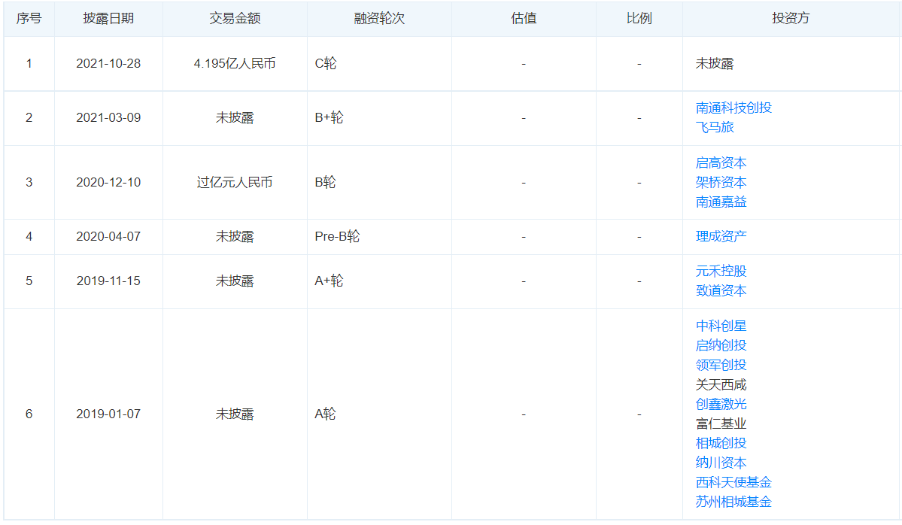Open investor link 启高资本
The height and width of the screenshot is (525, 902).
click(x=721, y=162)
